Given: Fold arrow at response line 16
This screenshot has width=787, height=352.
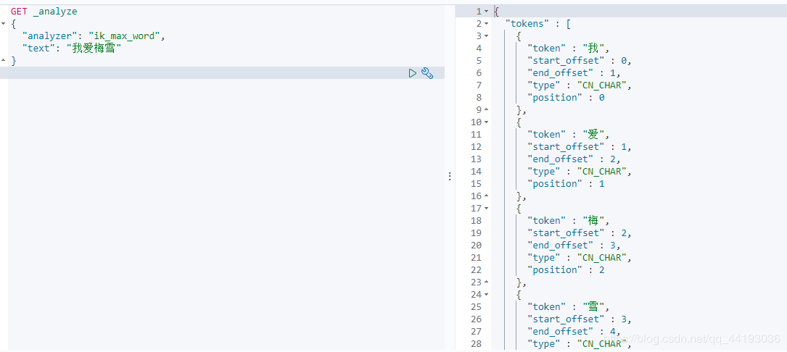Looking at the screenshot, I should click(x=487, y=196).
